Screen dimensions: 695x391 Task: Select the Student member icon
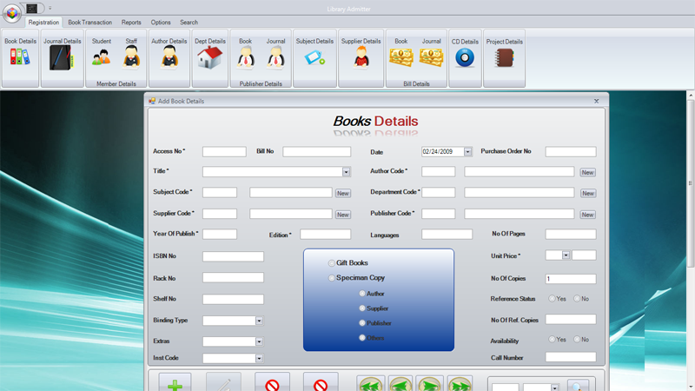(102, 57)
